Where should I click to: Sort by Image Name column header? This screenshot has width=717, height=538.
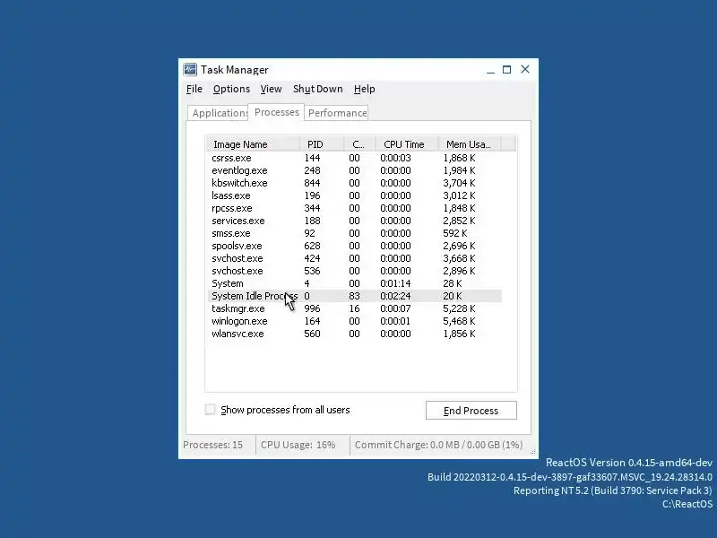tap(254, 144)
